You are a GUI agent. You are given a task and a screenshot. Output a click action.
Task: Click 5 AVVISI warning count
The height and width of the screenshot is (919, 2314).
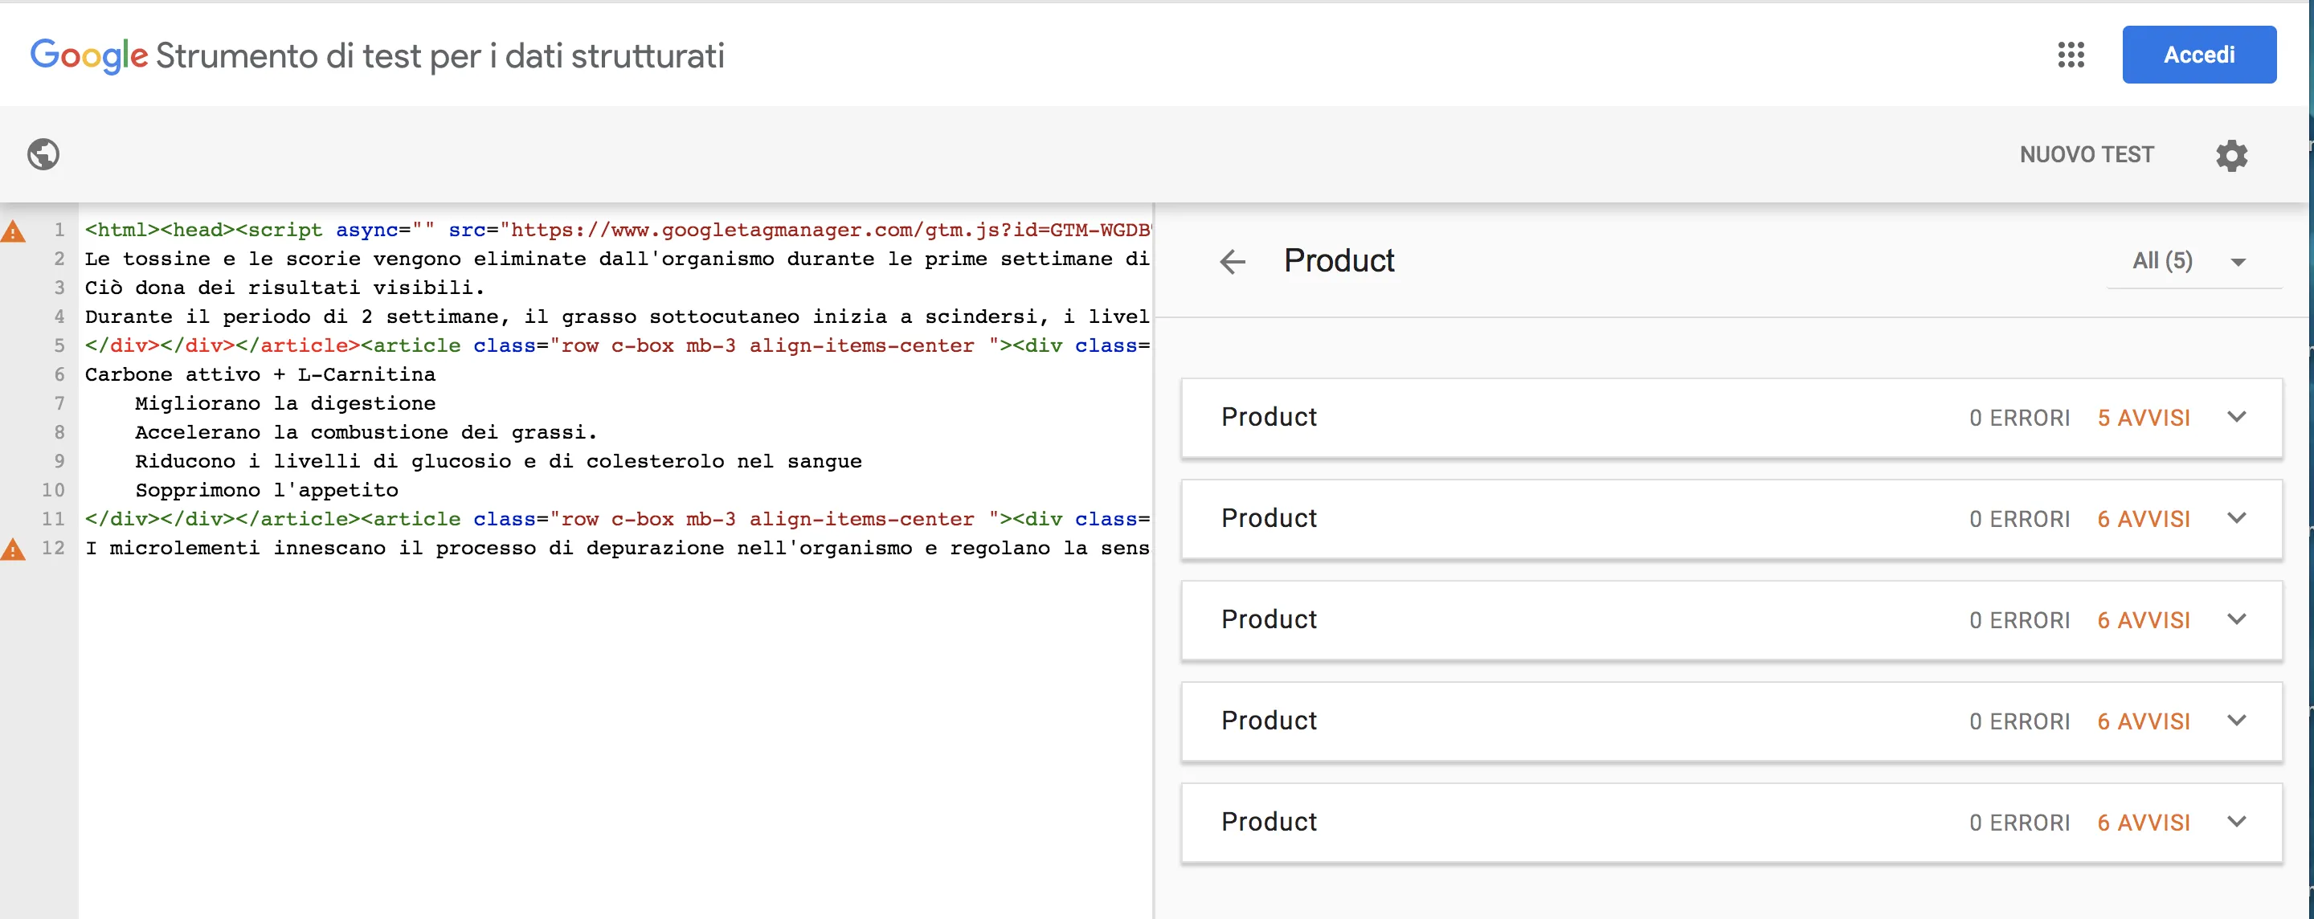point(2144,418)
